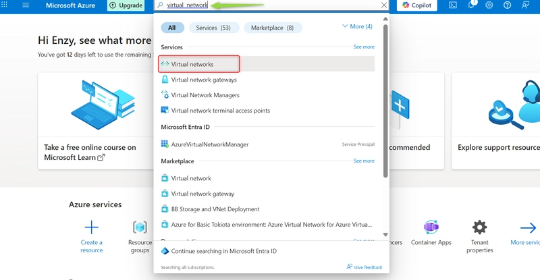Viewport: 540px width, 280px height.
Task: Click the Virtual Network Managers icon
Action: pos(165,94)
